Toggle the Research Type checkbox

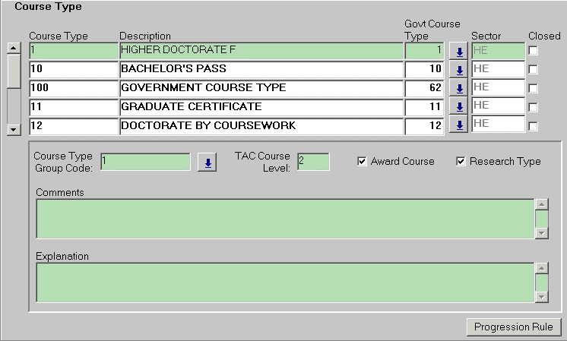(461, 161)
